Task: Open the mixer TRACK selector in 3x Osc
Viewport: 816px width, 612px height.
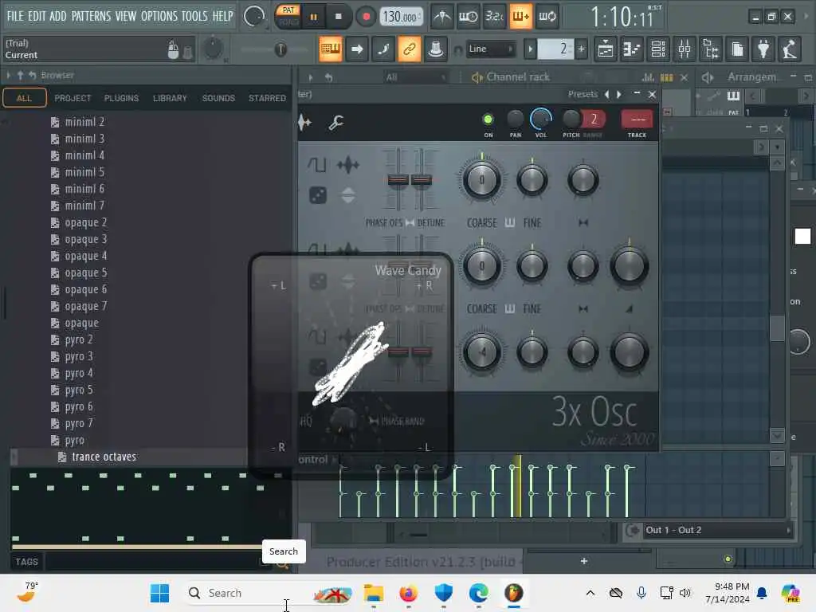Action: (637, 120)
